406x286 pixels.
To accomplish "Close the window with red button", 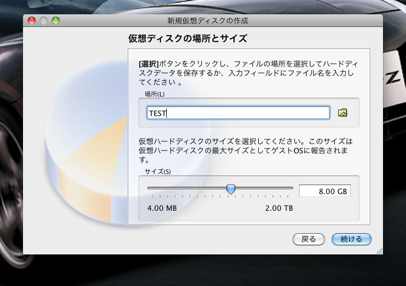I will click(32, 21).
